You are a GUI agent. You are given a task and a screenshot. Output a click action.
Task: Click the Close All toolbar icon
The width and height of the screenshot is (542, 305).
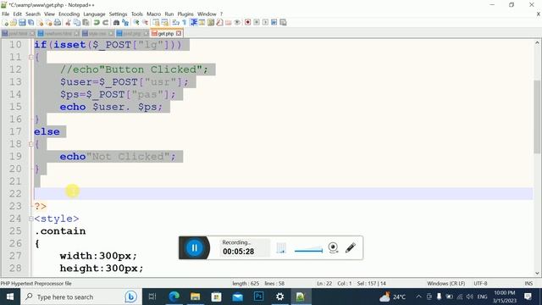(x=49, y=23)
